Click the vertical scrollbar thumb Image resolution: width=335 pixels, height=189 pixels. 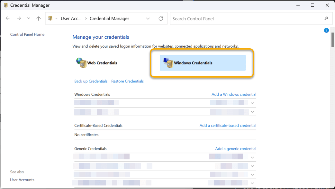(x=333, y=40)
